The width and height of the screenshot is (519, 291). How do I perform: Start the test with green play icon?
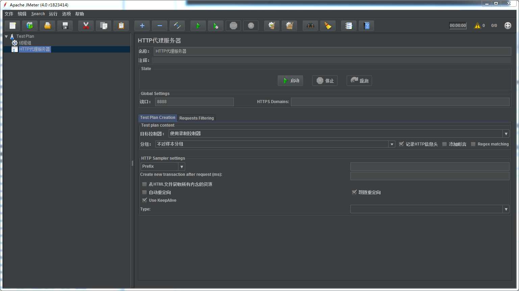(x=198, y=26)
